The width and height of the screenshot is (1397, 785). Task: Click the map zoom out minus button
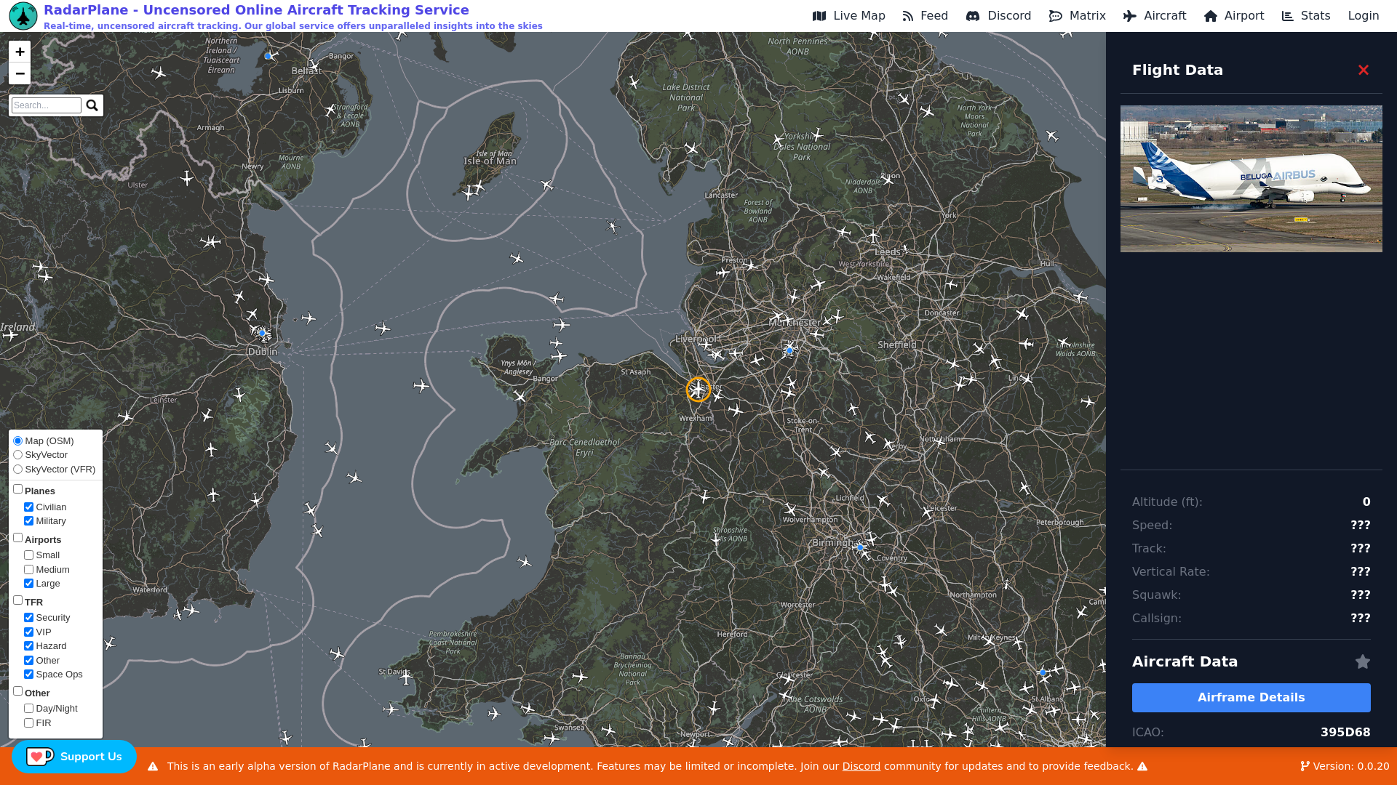(20, 73)
